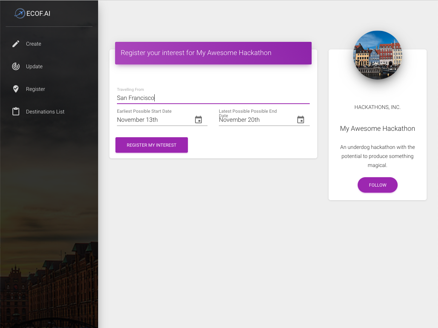Click the ECOF.AI brand title

pyautogui.click(x=38, y=14)
